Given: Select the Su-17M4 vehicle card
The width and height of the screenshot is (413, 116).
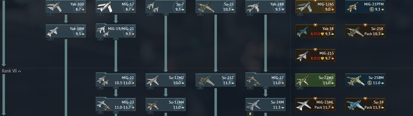Looking at the screenshot, I should pyautogui.click(x=166, y=105).
